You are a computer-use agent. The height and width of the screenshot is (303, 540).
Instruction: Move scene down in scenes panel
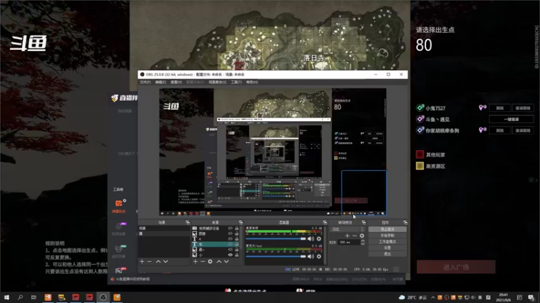pos(165,261)
